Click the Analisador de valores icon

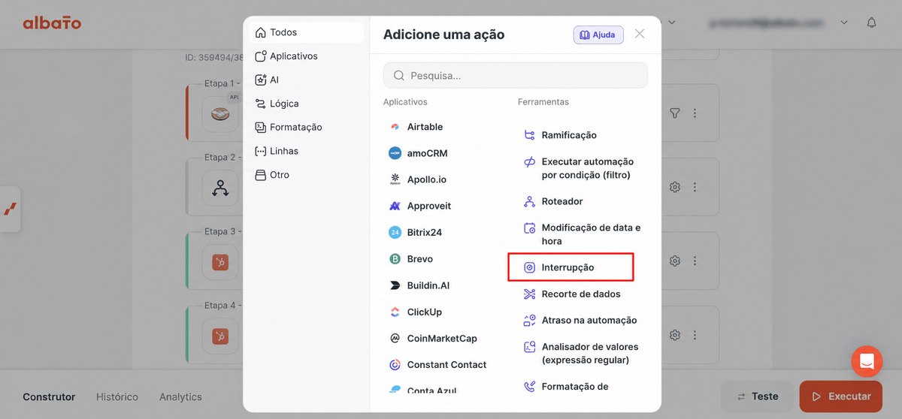(x=529, y=348)
